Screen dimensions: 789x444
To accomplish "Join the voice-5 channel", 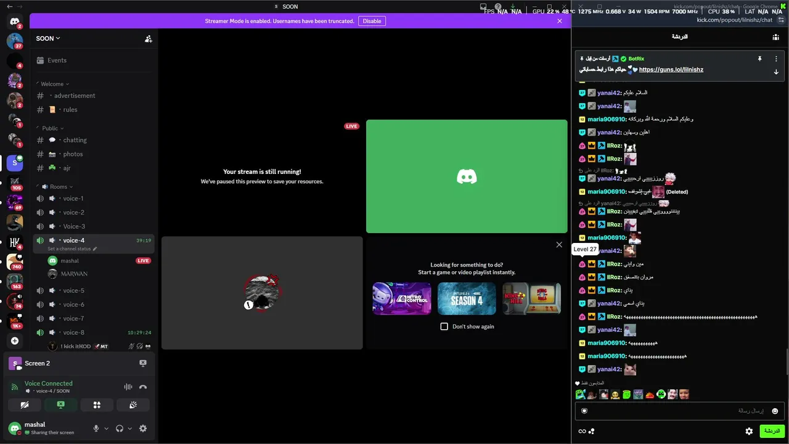I will pyautogui.click(x=93, y=290).
